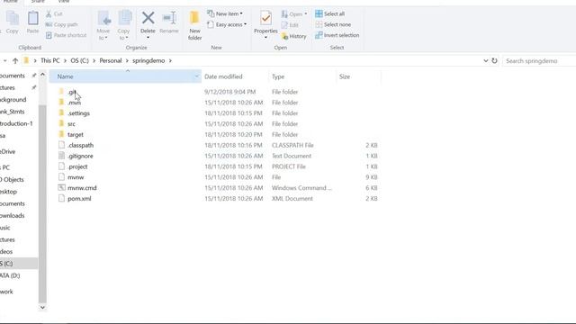Image resolution: width=576 pixels, height=324 pixels.
Task: Click Edit in the ribbon
Action: pos(290,25)
